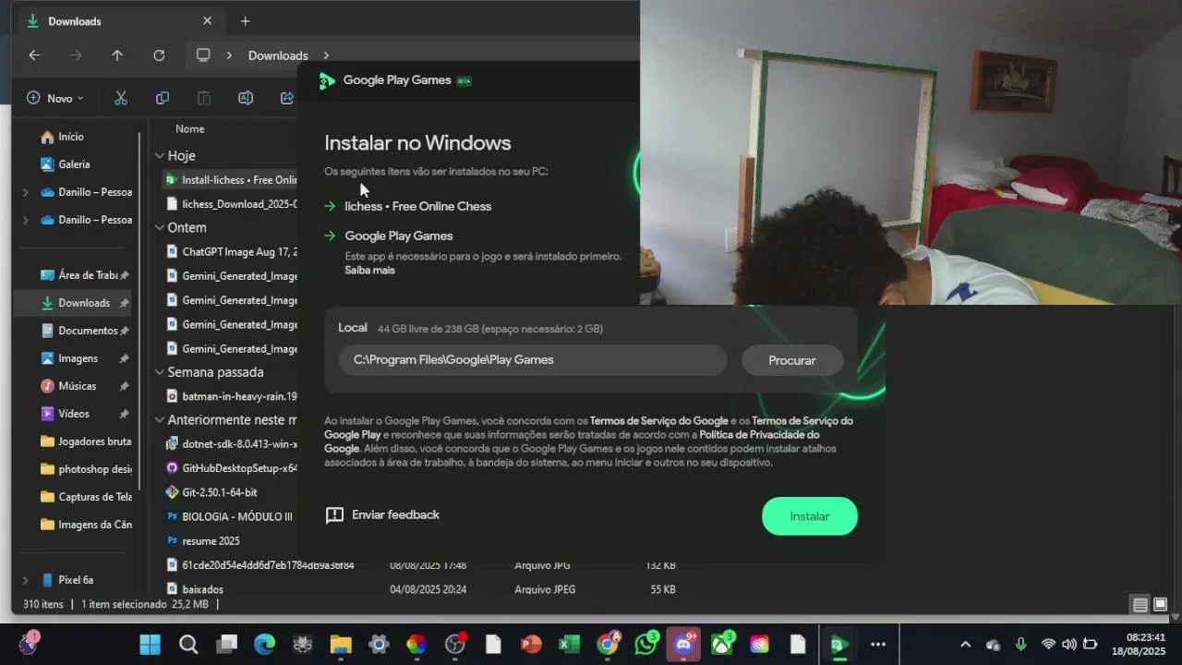The width and height of the screenshot is (1182, 665).
Task: Click the green Instalar button
Action: 810,516
